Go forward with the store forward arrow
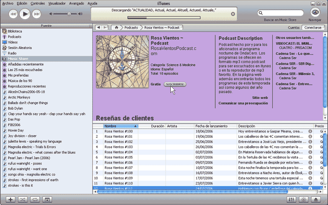The height and width of the screenshot is (205, 328). pos(105,27)
